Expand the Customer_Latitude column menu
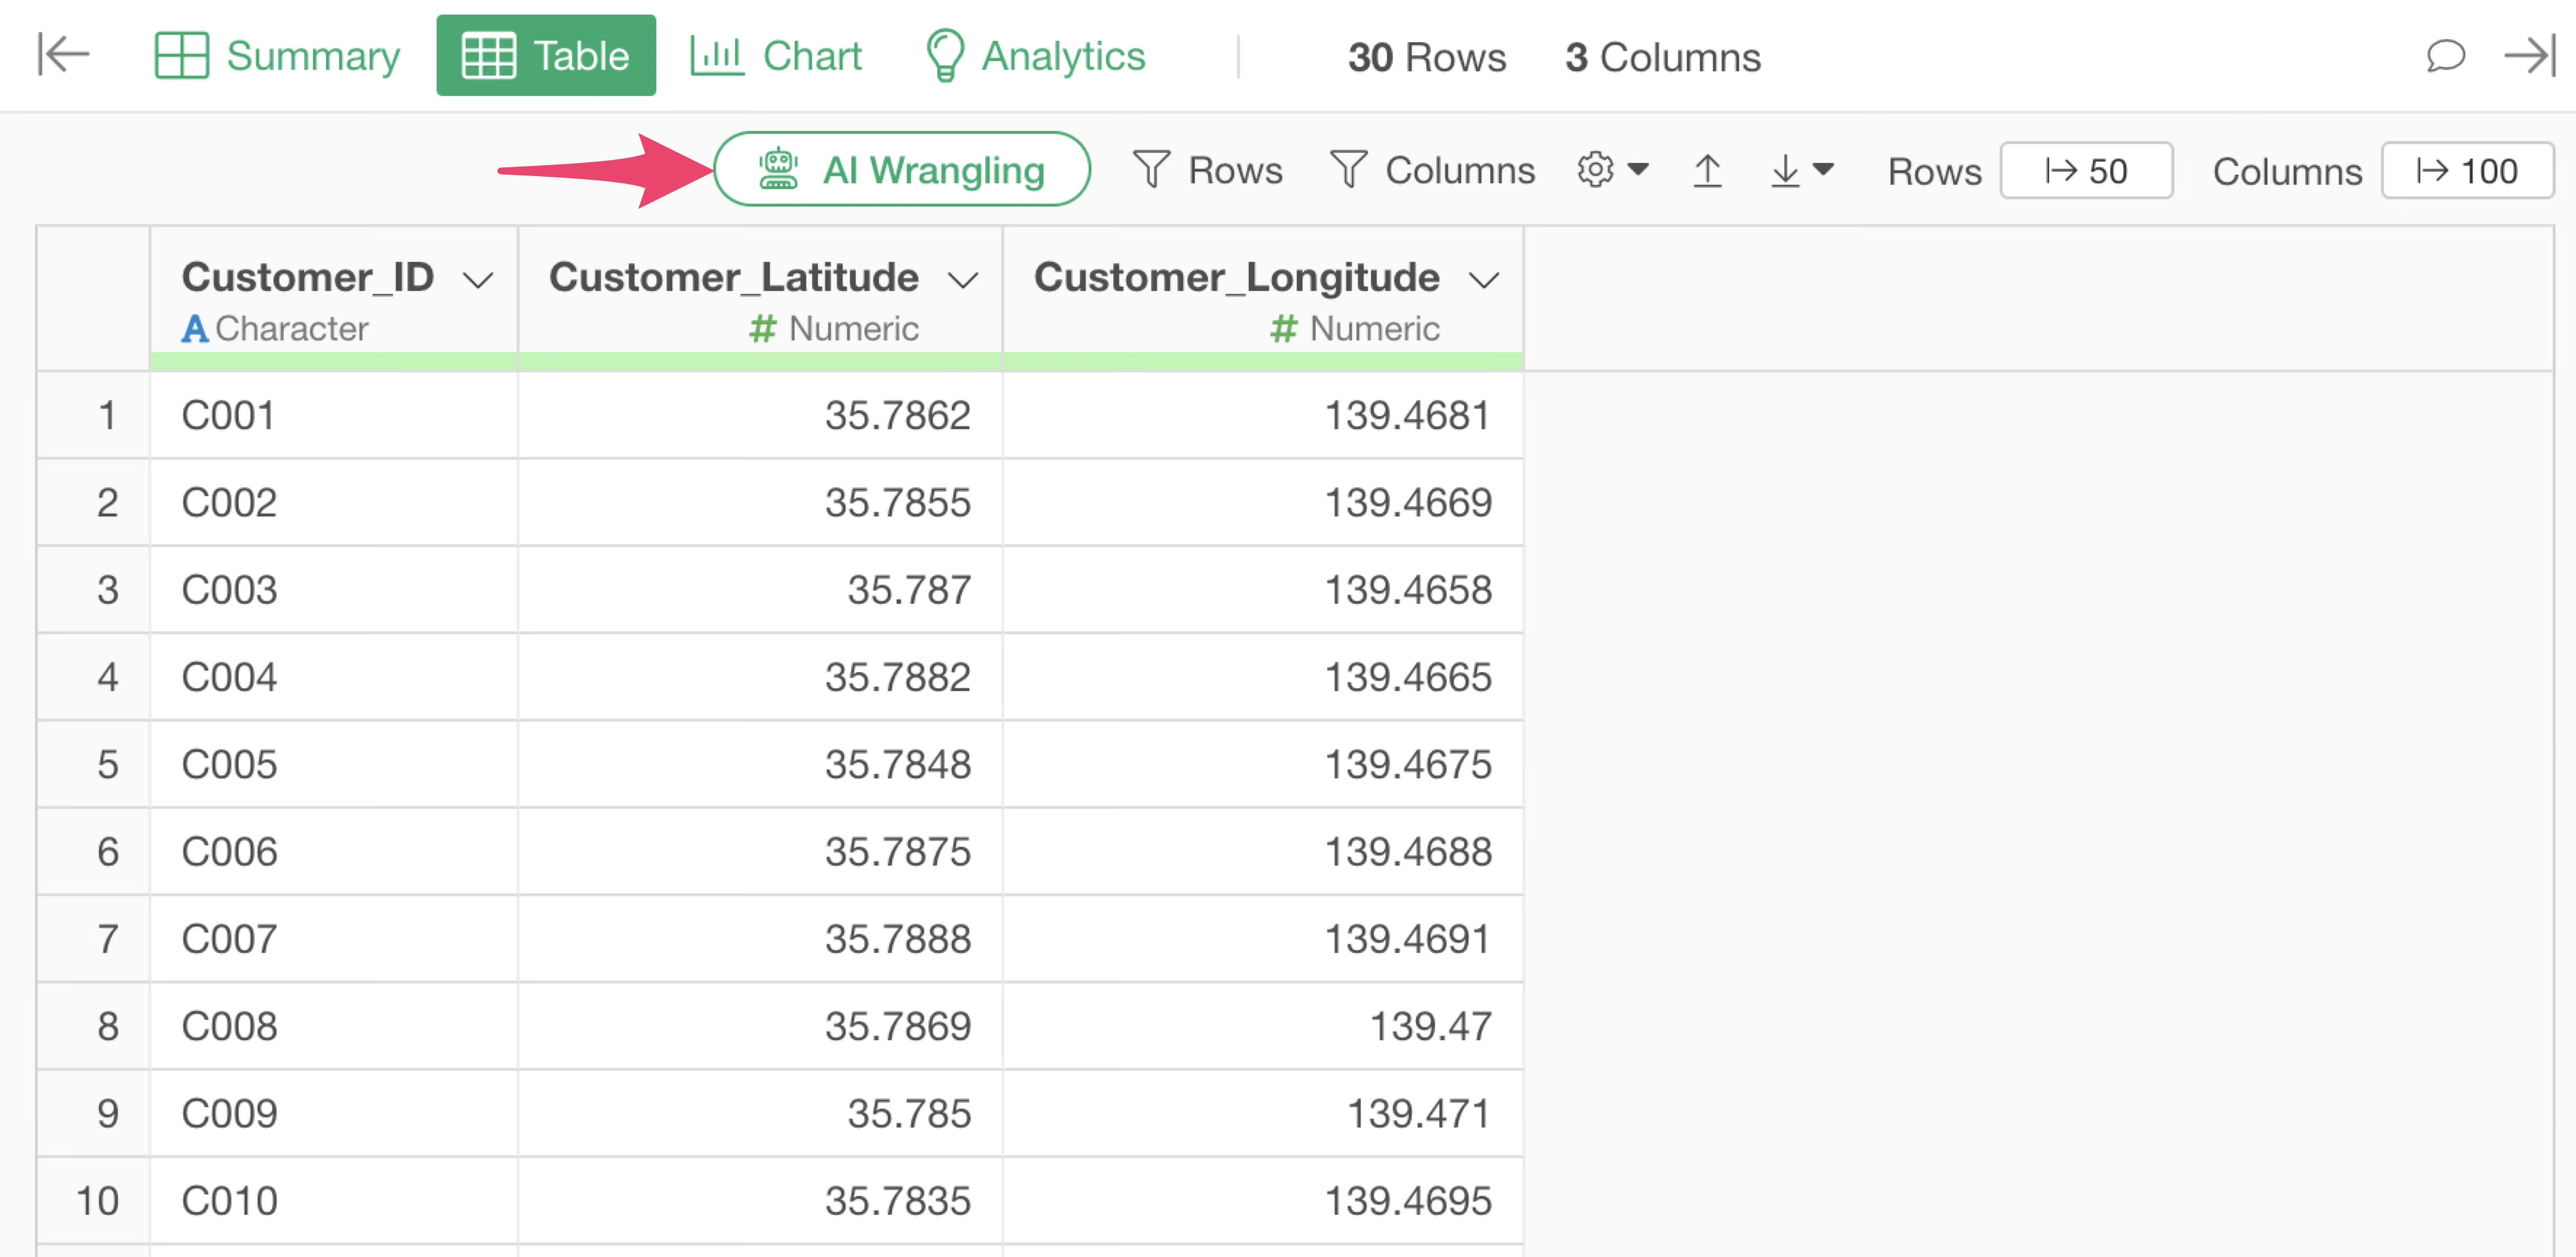Image resolution: width=2576 pixels, height=1257 pixels. [x=963, y=280]
